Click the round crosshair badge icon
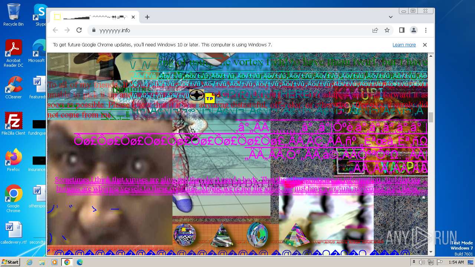The height and width of the screenshot is (267, 475). click(x=197, y=95)
